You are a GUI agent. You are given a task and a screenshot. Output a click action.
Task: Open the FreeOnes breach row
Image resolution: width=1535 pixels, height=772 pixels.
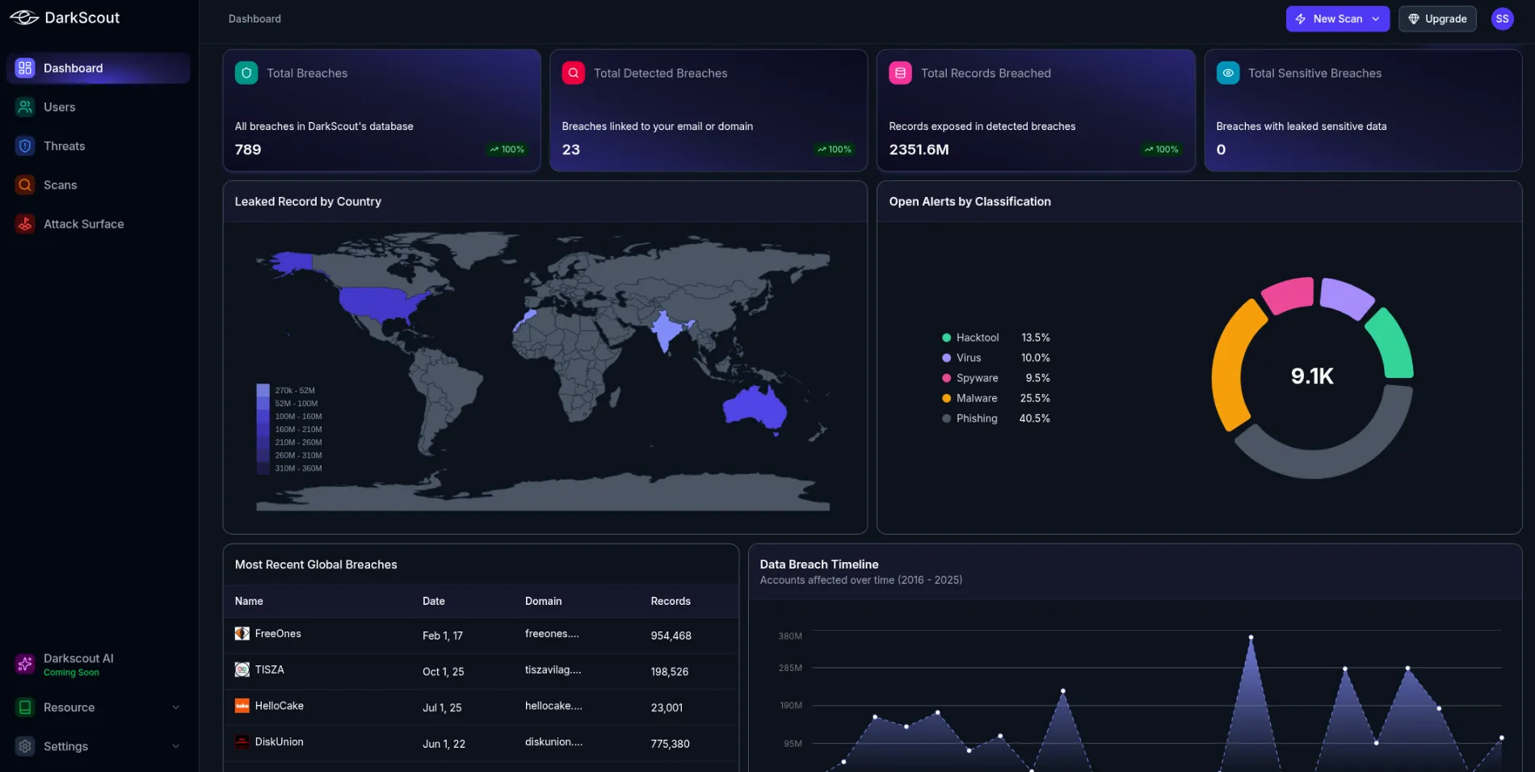278,634
